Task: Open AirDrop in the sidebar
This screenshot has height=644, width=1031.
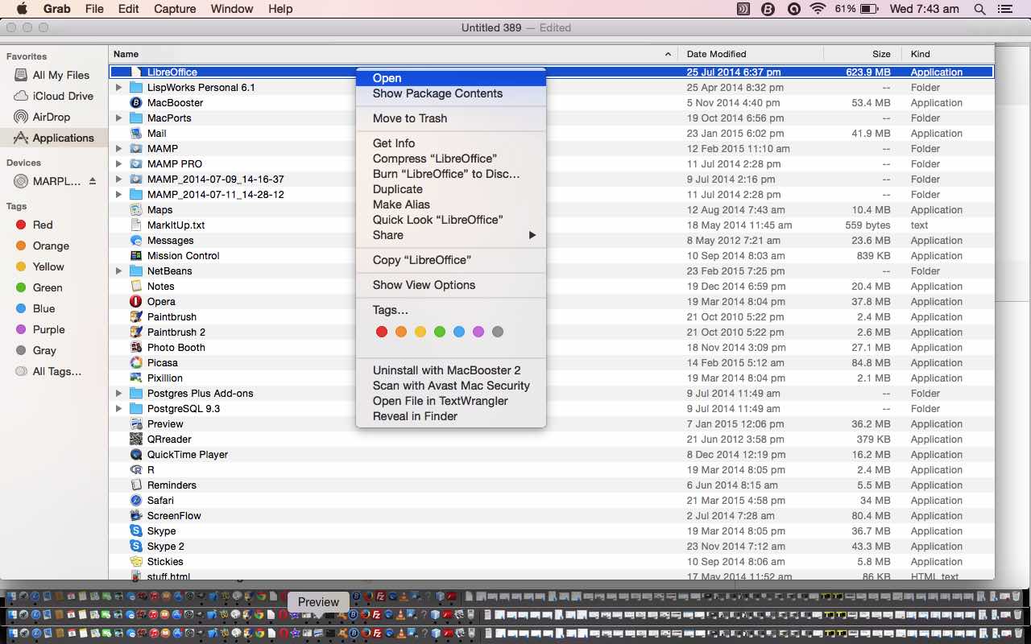Action: [53, 117]
